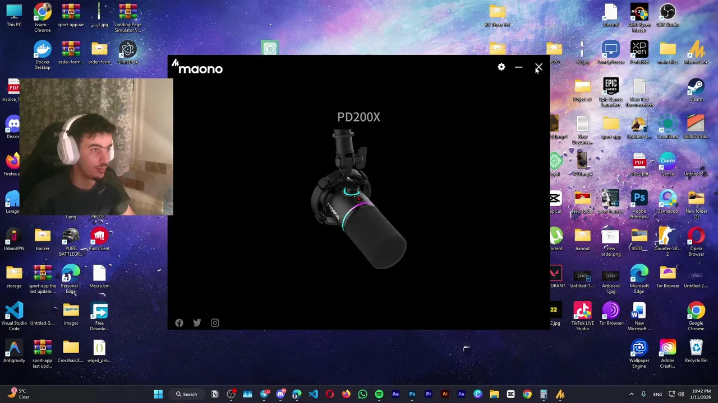Select the images folder on desktop
The height and width of the screenshot is (403, 718).
point(71,314)
